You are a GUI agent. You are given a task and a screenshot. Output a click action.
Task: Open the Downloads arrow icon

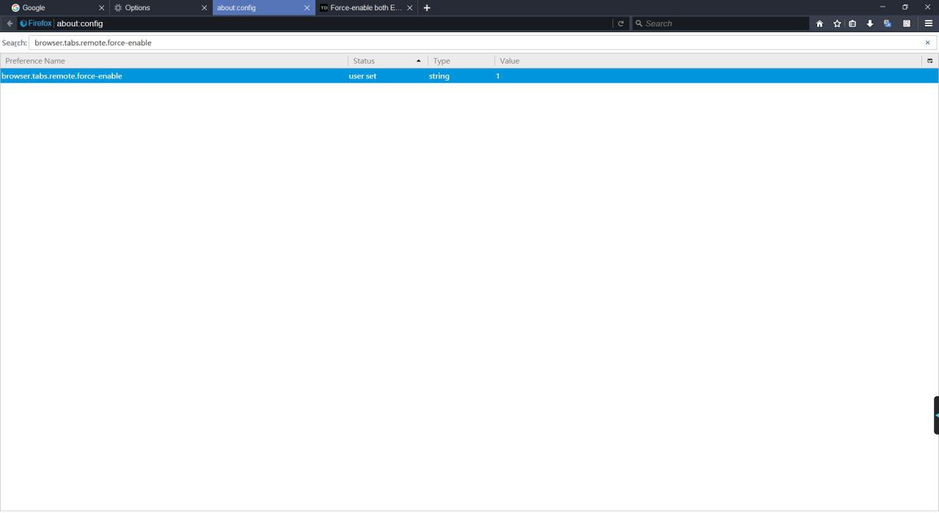870,23
